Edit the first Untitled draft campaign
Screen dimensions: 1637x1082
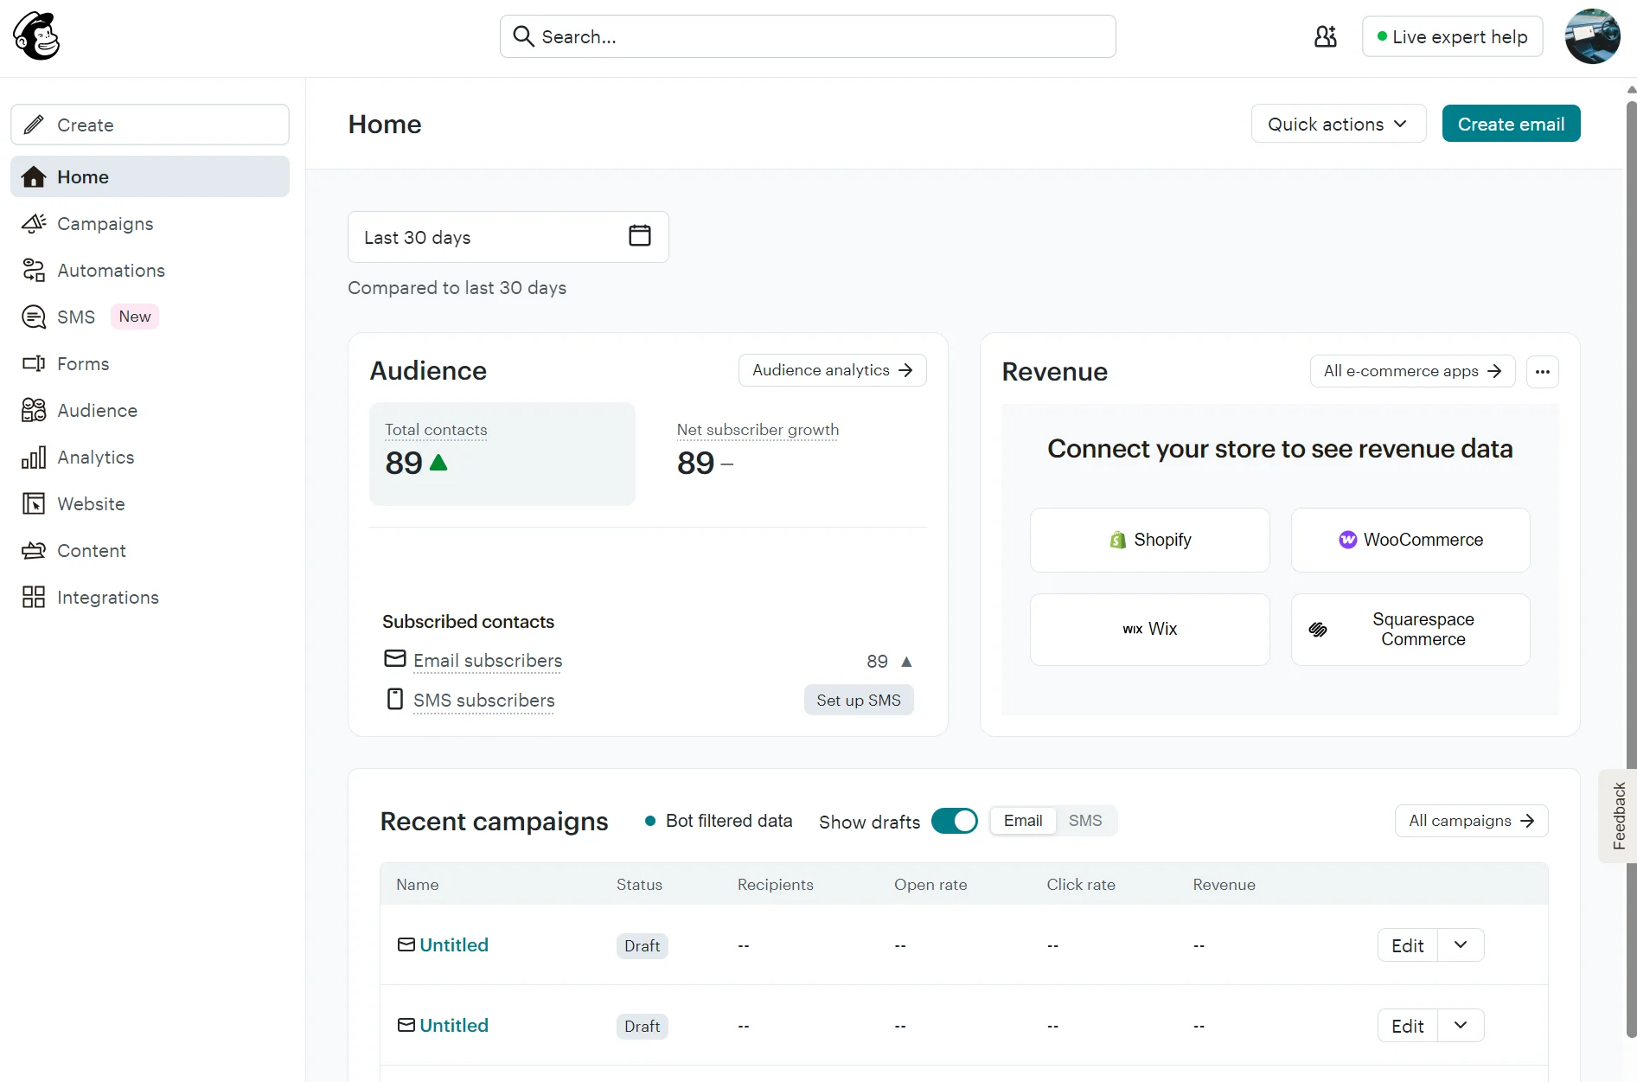[x=1407, y=945]
